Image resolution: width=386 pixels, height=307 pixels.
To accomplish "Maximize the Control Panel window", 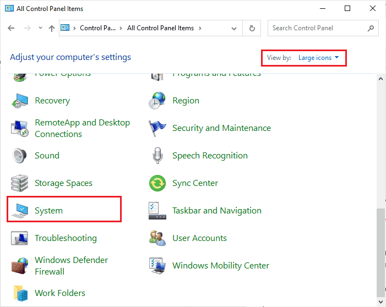I will pyautogui.click(x=347, y=8).
